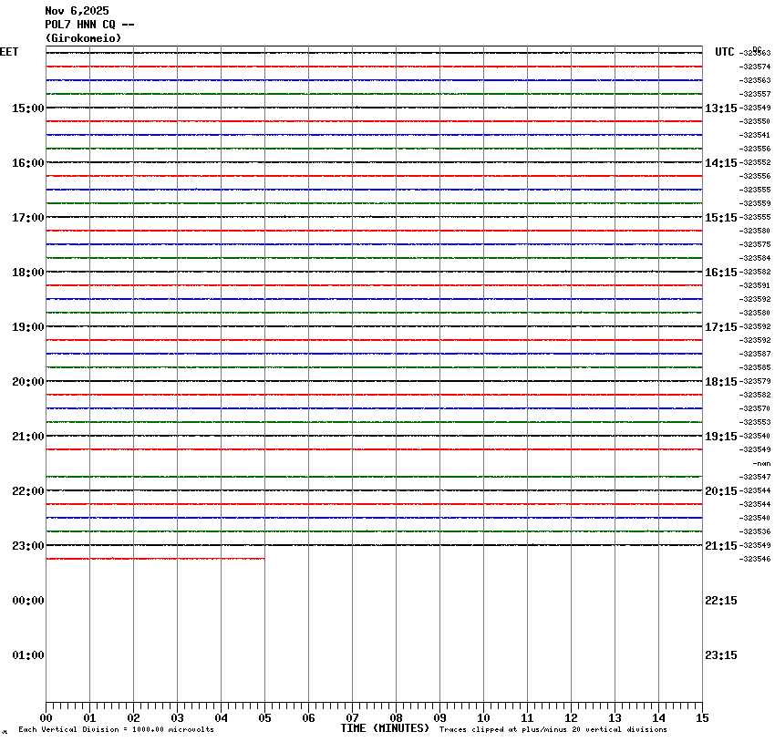Click the 'UTC' timezone label
The height and width of the screenshot is (742, 775).
coord(724,52)
